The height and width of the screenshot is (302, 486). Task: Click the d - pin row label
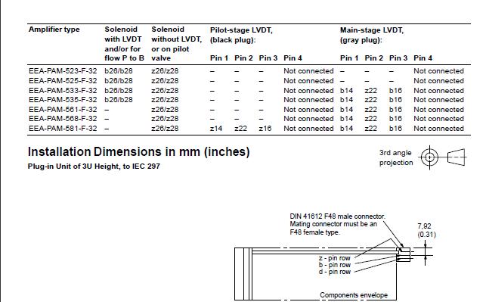pyautogui.click(x=334, y=272)
